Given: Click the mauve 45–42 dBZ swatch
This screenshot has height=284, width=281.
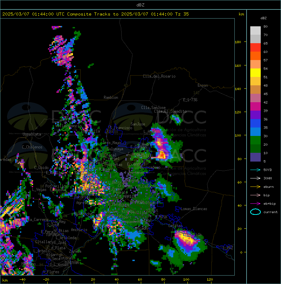Looking at the screenshot, I should [x=255, y=98].
